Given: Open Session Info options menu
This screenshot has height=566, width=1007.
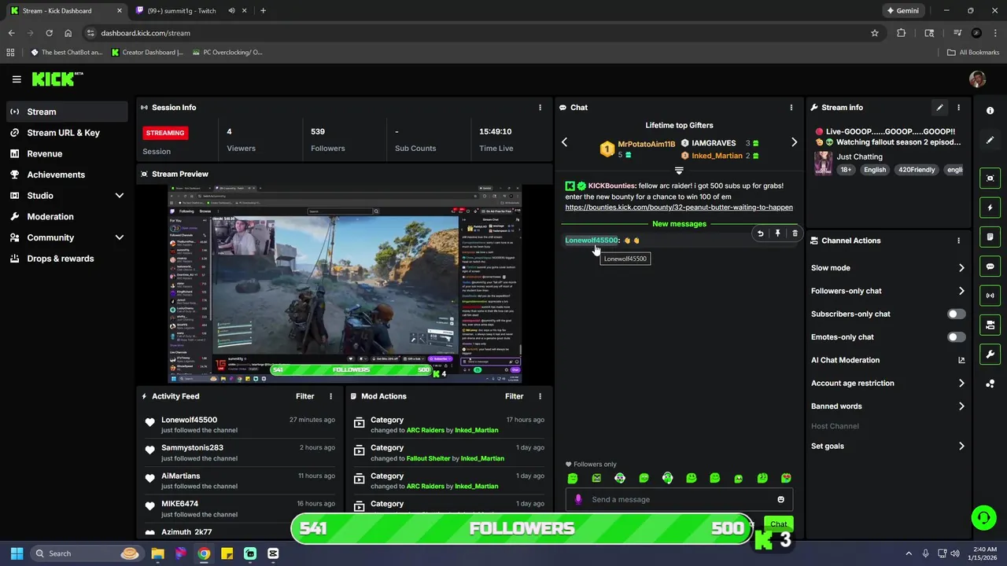Looking at the screenshot, I should pos(540,108).
